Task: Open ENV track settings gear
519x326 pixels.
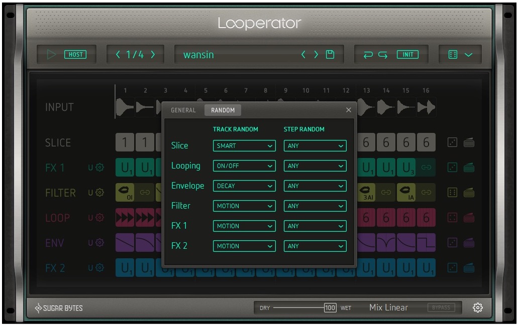Action: coord(99,243)
